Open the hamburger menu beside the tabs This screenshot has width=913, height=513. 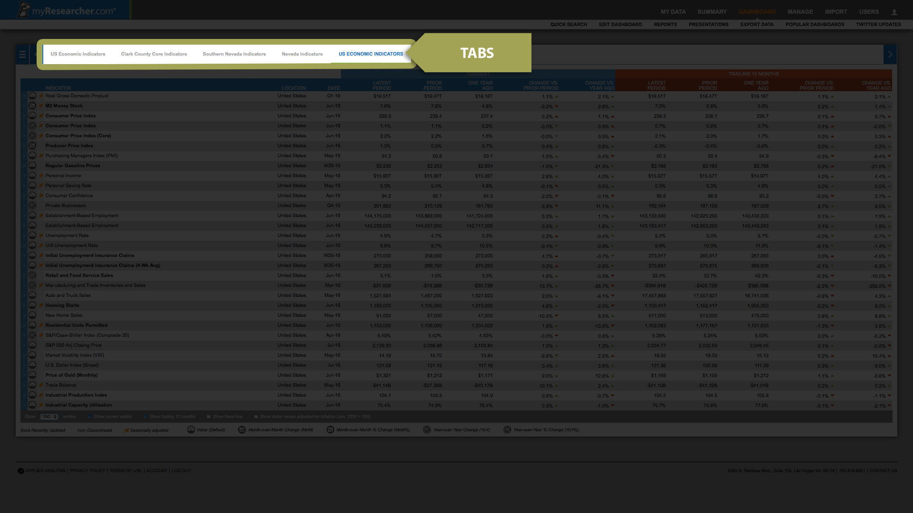click(x=22, y=55)
